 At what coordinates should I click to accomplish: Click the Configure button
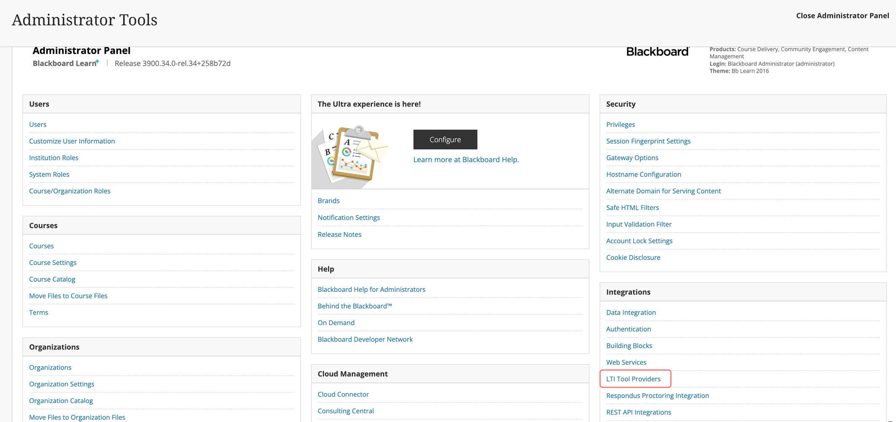(445, 139)
